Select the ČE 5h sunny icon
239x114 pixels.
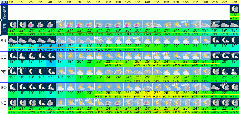click(61, 56)
